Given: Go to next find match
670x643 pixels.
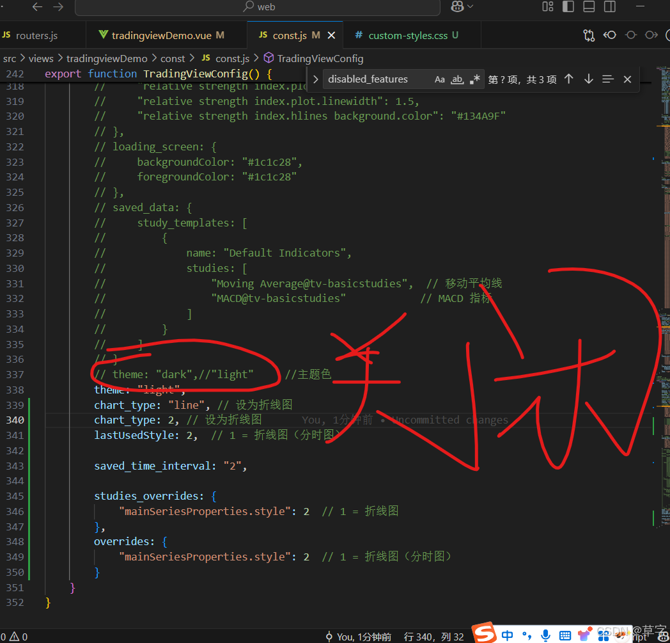Looking at the screenshot, I should tap(588, 79).
